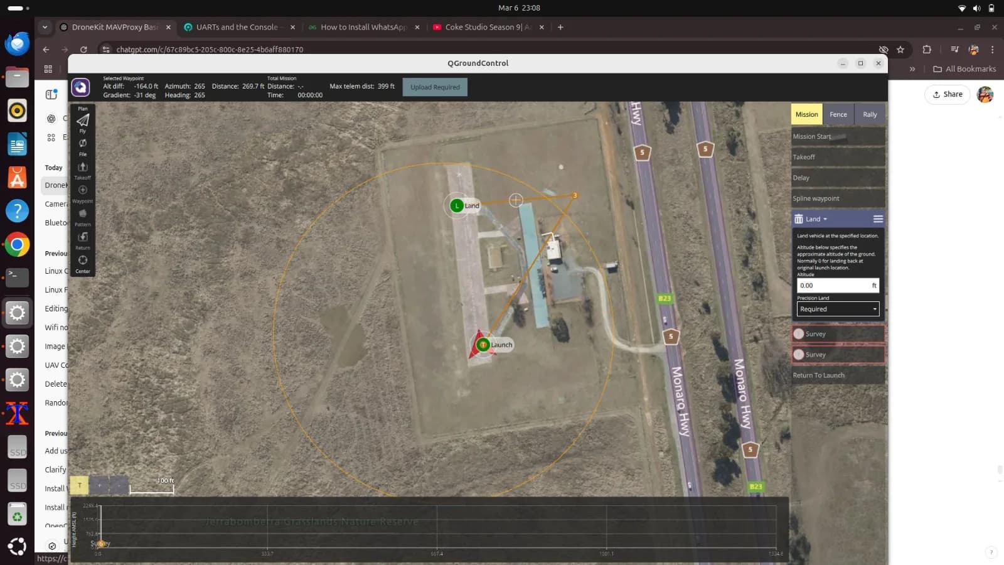The width and height of the screenshot is (1004, 565).
Task: Open Ubuntu Software from dock
Action: pos(17,178)
